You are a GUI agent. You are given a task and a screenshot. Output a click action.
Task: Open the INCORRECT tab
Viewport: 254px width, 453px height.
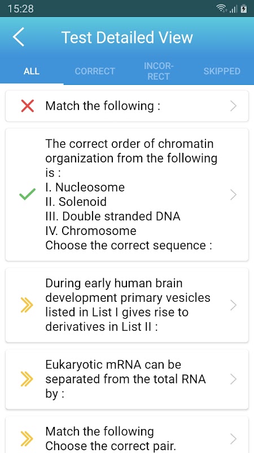tap(159, 71)
